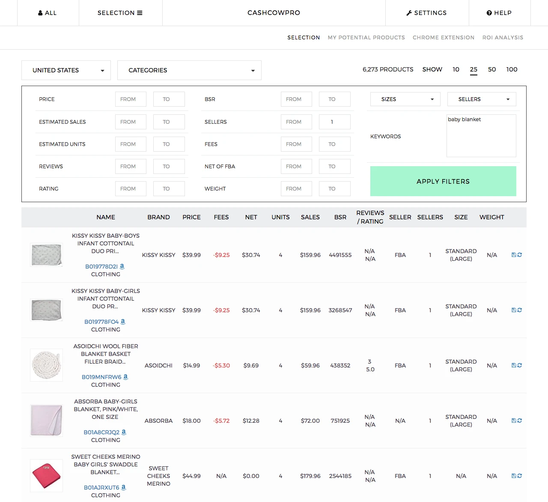Switch to Chrome Extension tab
This screenshot has height=502, width=548.
[x=444, y=38]
